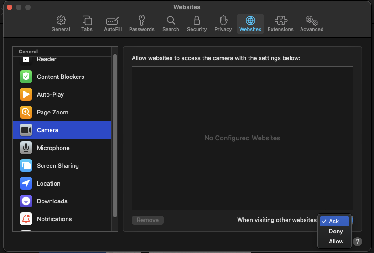Viewport: 374px width, 253px height.
Task: Open the Extensions puzzle piece icon
Action: (281, 21)
